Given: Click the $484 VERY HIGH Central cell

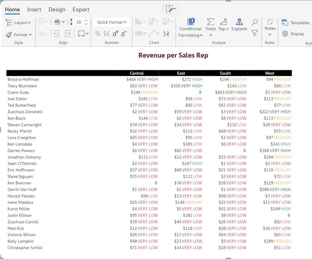Looking at the screenshot, I should point(142,79).
